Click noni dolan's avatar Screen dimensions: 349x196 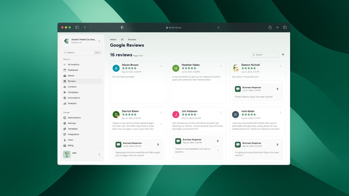pos(236,115)
